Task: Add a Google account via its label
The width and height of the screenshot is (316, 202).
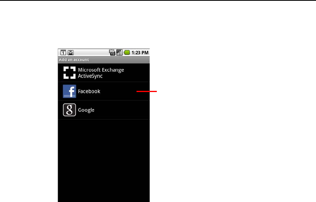Action: coord(86,110)
